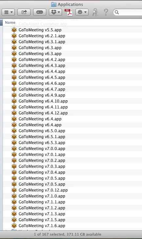Open the item arrangement dropdown
This screenshot has width=142, height=239.
[x=8, y=12]
